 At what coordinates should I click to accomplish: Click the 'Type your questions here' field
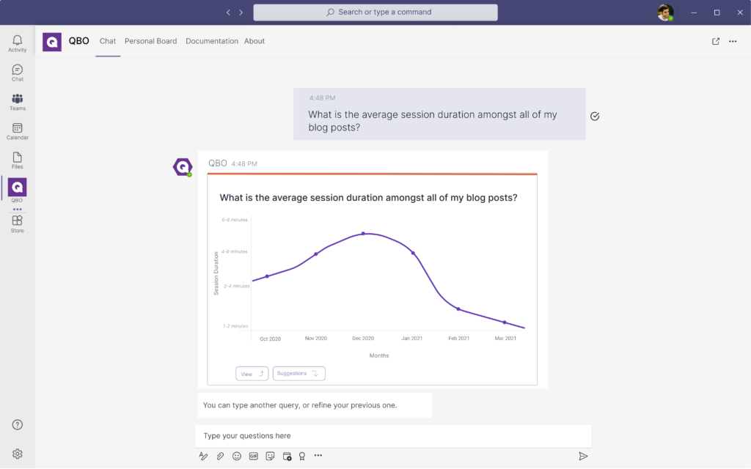[x=393, y=436]
